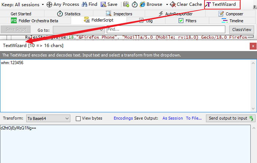Select the Any Process crosshair icon
Image resolution: width=257 pixels, height=163 pixels.
[x=49, y=5]
